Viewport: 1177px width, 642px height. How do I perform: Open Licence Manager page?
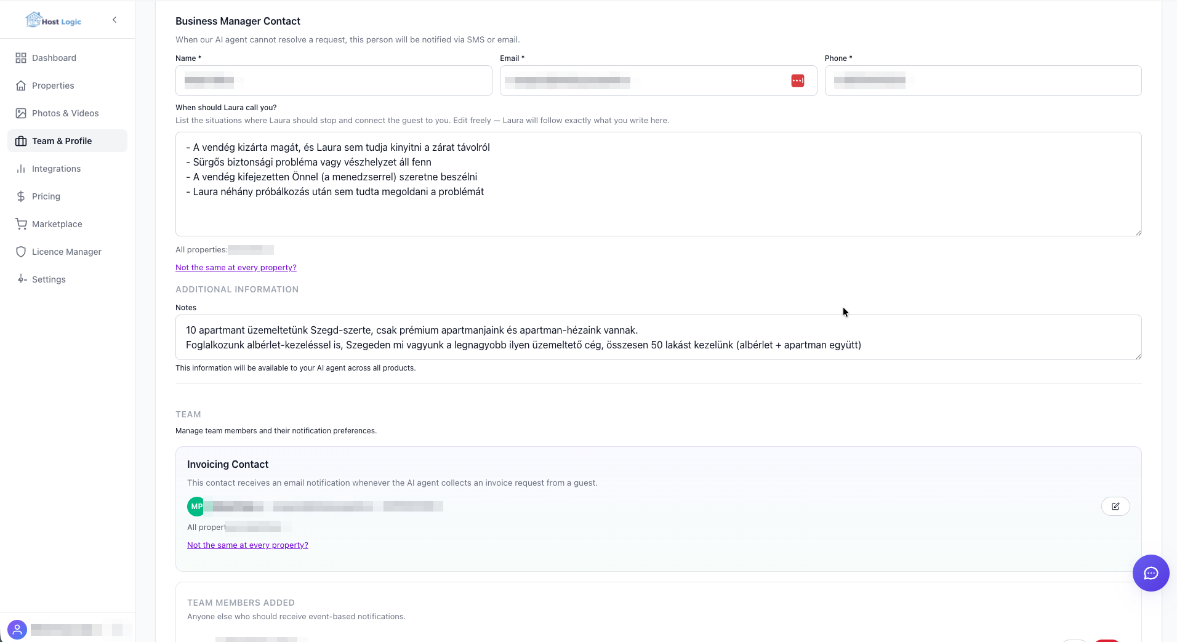point(67,252)
